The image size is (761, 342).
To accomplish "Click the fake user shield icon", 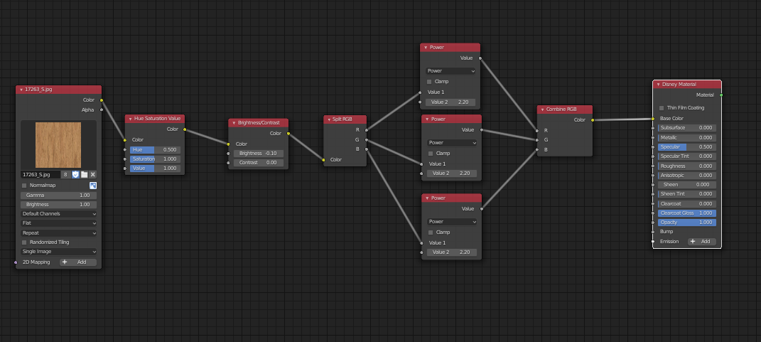I will point(75,174).
